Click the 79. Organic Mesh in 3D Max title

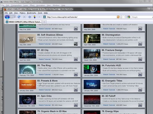[52, 111]
